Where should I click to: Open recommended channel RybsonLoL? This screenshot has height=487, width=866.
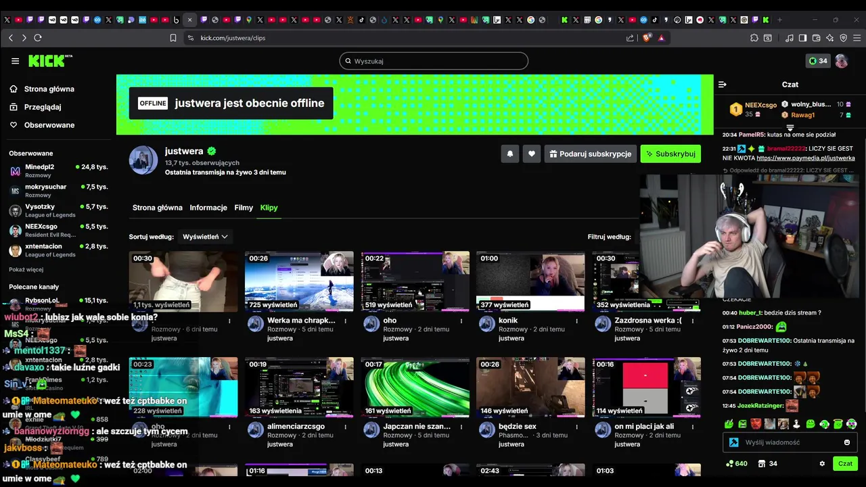tap(58, 300)
